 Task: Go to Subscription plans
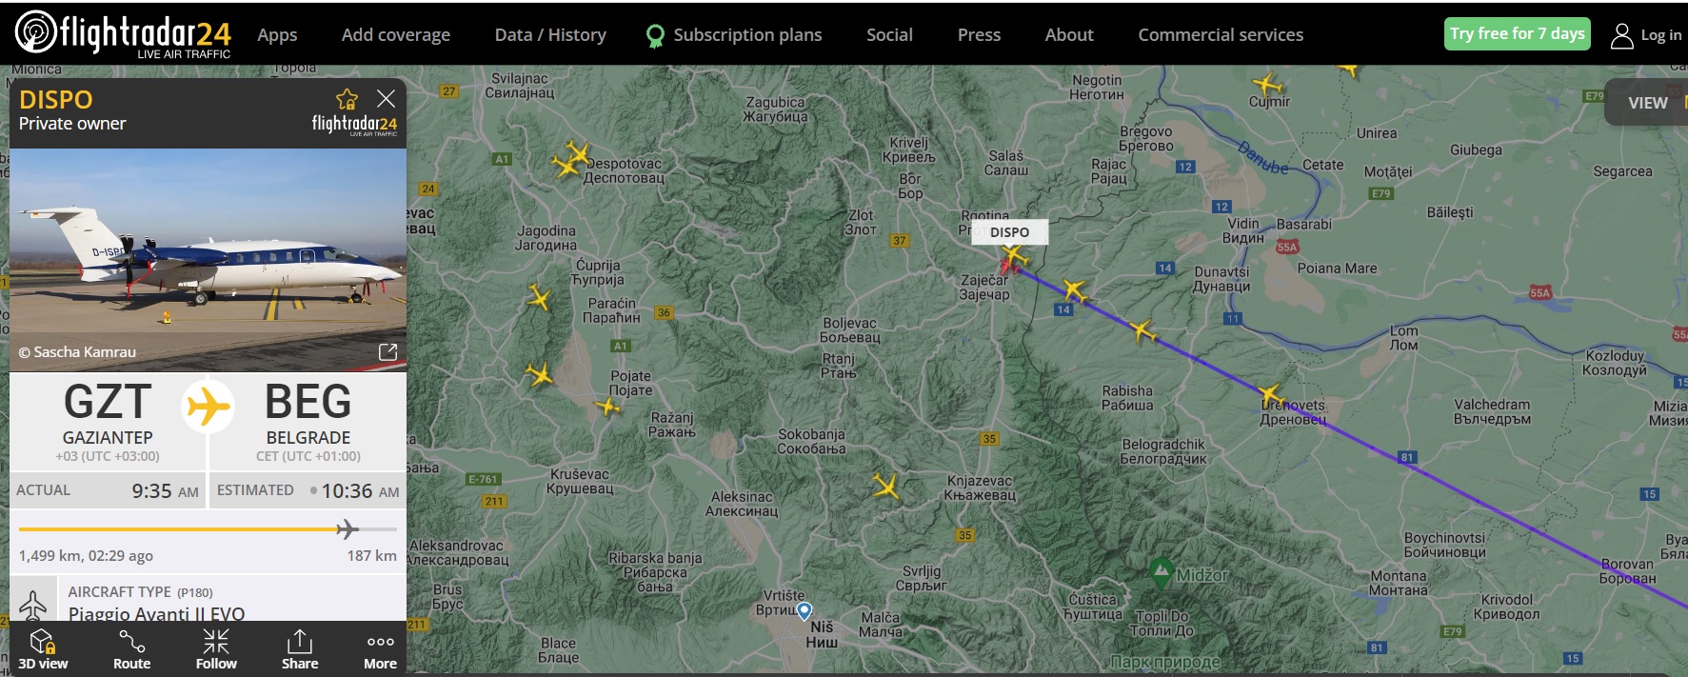747,35
